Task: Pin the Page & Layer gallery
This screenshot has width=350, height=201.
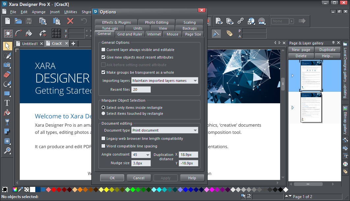Action: coord(333,42)
